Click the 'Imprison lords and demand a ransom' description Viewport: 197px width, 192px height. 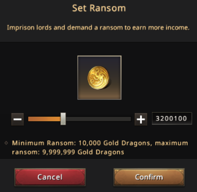point(98,28)
